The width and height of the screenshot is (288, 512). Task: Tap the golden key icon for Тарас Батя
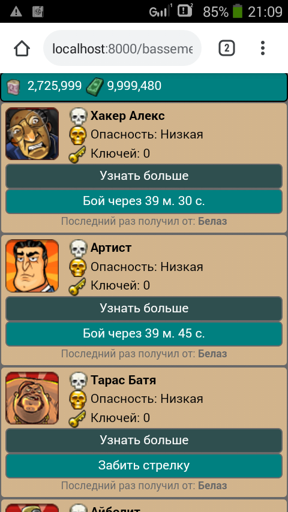pyautogui.click(x=77, y=418)
